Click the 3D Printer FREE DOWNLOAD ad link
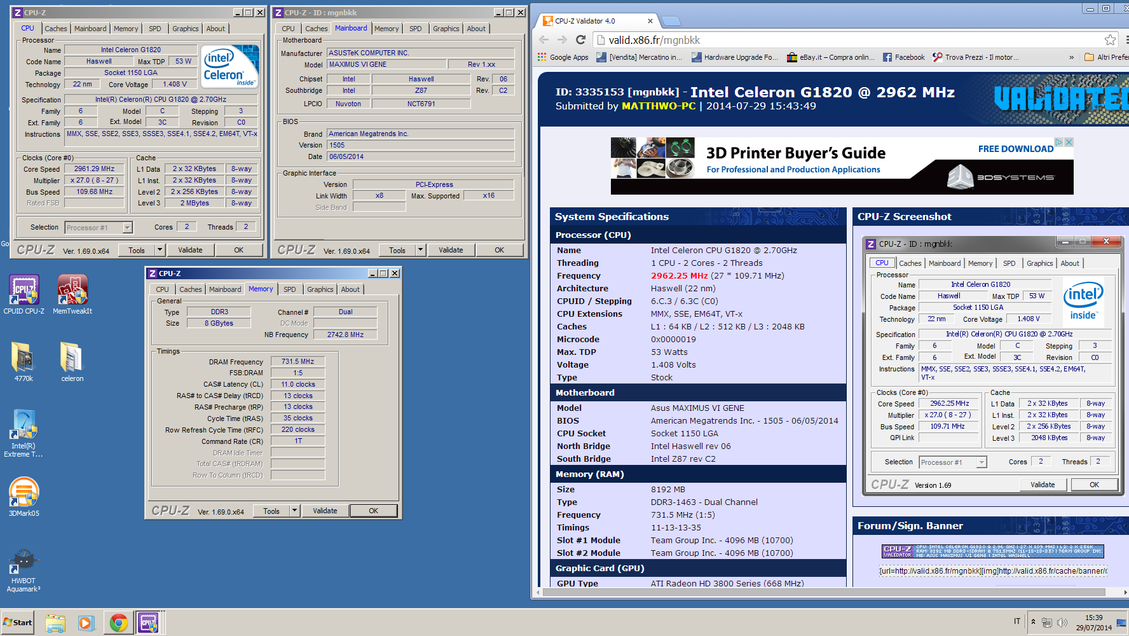Screen dimensions: 1129x636 1015,149
